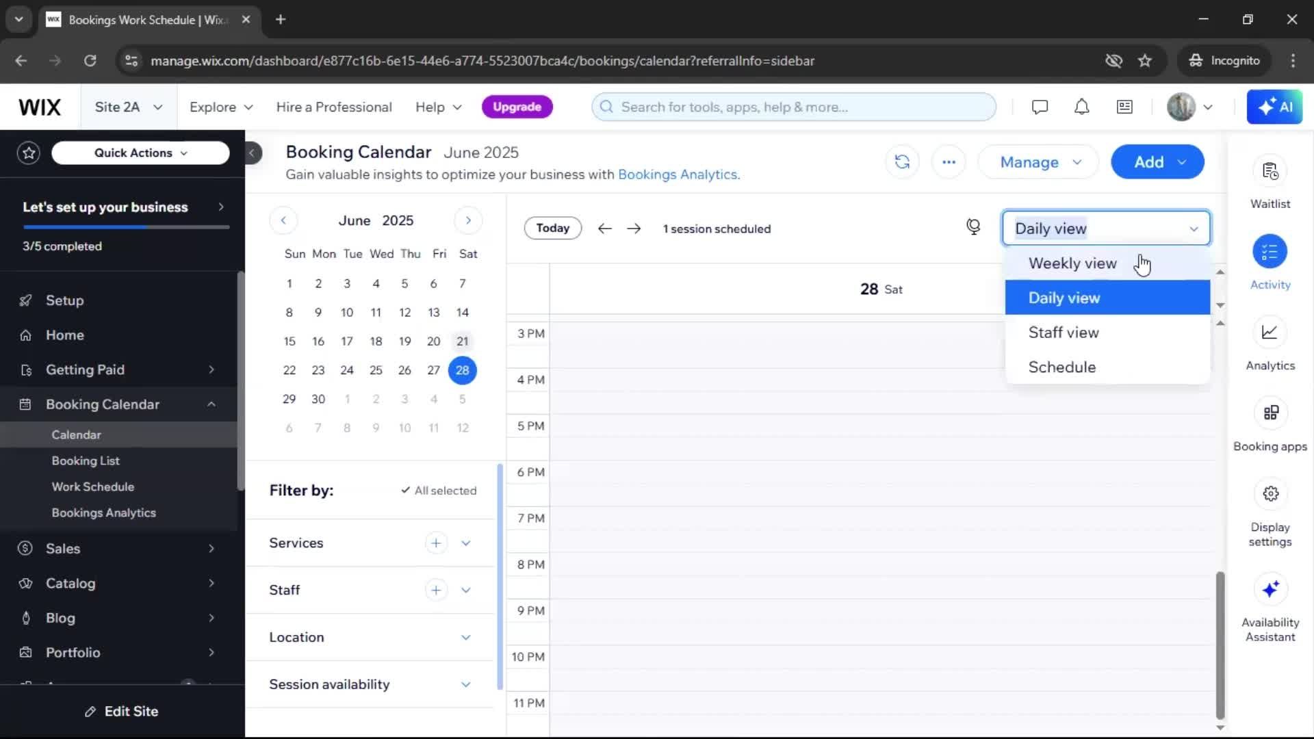Open the Help menu dropdown

(438, 107)
